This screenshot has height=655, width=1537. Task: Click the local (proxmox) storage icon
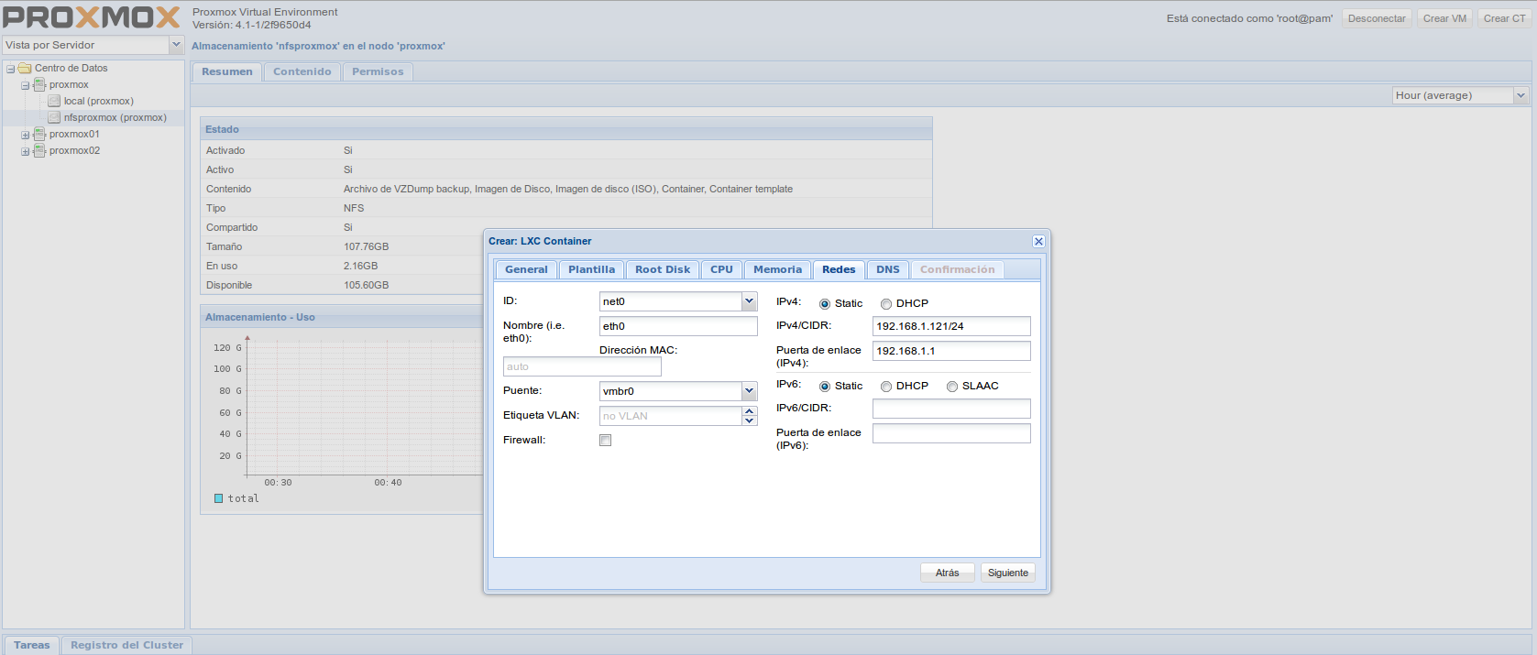coord(54,102)
